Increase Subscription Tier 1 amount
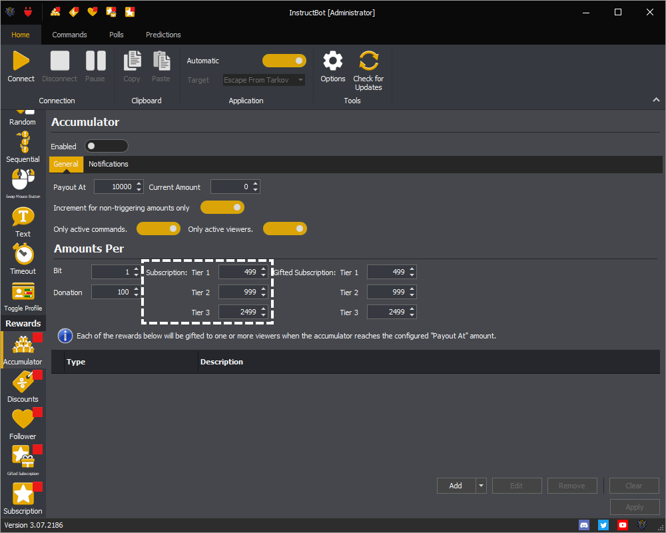666x533 pixels. [x=263, y=268]
